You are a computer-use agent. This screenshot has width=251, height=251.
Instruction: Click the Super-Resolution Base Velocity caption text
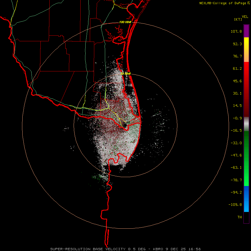125,249
